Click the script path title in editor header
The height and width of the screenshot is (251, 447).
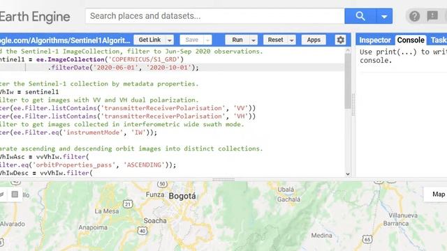tap(65, 40)
